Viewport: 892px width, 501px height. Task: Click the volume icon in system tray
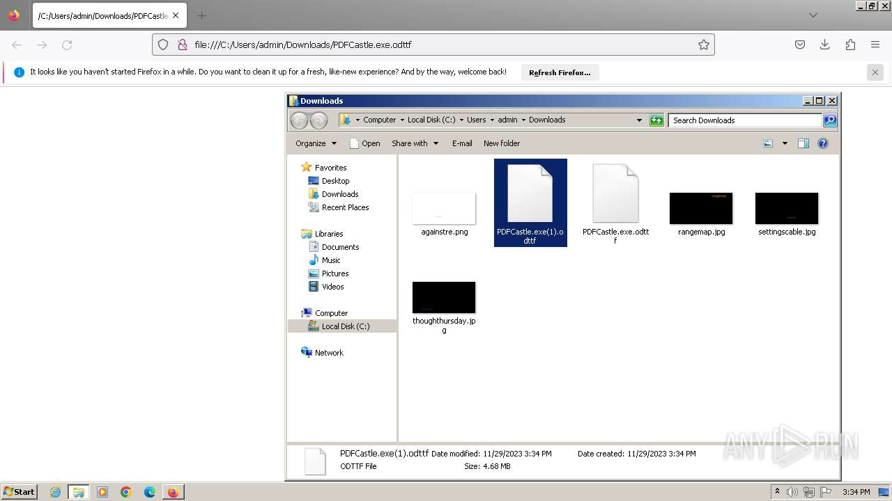pyautogui.click(x=792, y=492)
